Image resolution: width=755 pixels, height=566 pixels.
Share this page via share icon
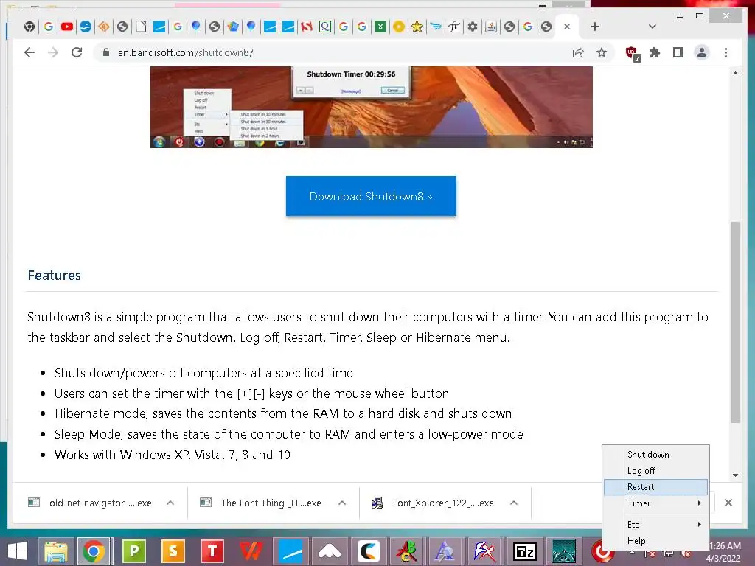(x=578, y=52)
